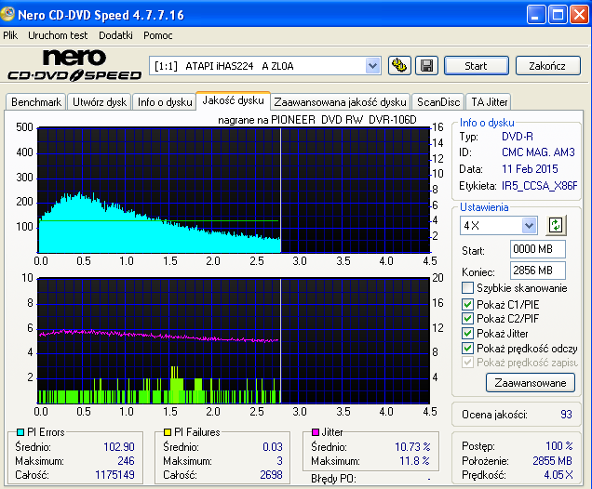Click the Zaawansowane button
Viewport: 592px width, 489px height.
[531, 383]
